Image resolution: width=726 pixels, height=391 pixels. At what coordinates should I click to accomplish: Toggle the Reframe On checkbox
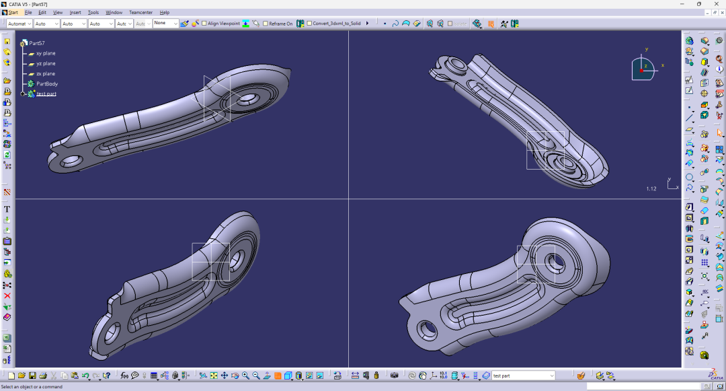pyautogui.click(x=266, y=24)
